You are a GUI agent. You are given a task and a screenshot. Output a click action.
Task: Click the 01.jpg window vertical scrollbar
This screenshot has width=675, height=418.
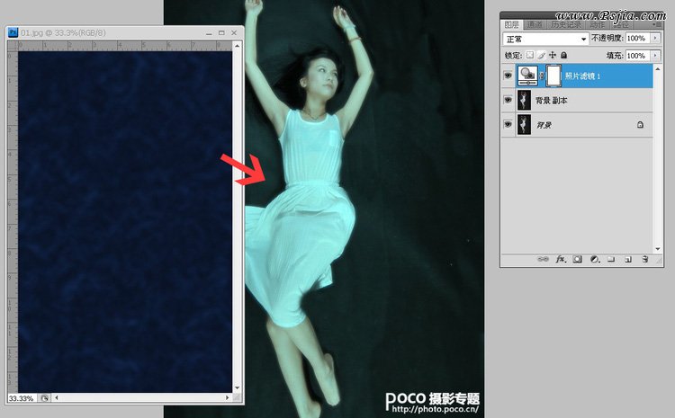click(x=238, y=216)
